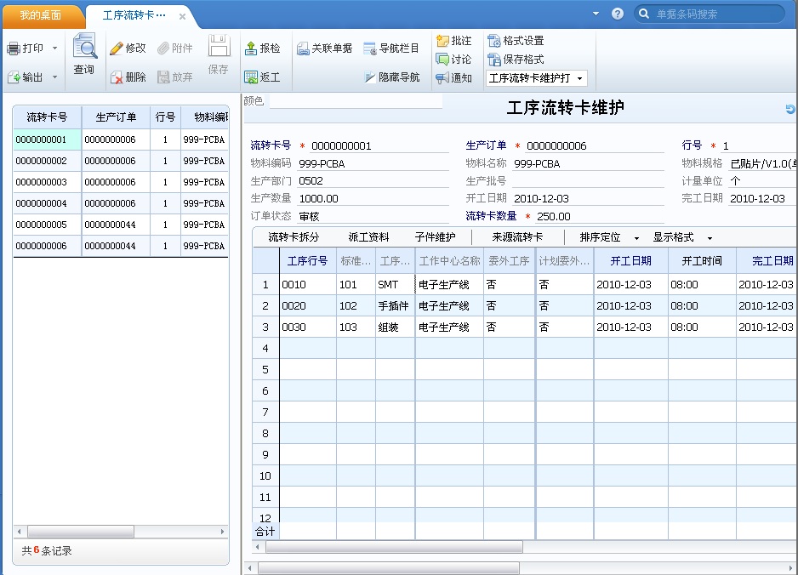Click the 生产数量 field showing 1000.00

coord(373,198)
